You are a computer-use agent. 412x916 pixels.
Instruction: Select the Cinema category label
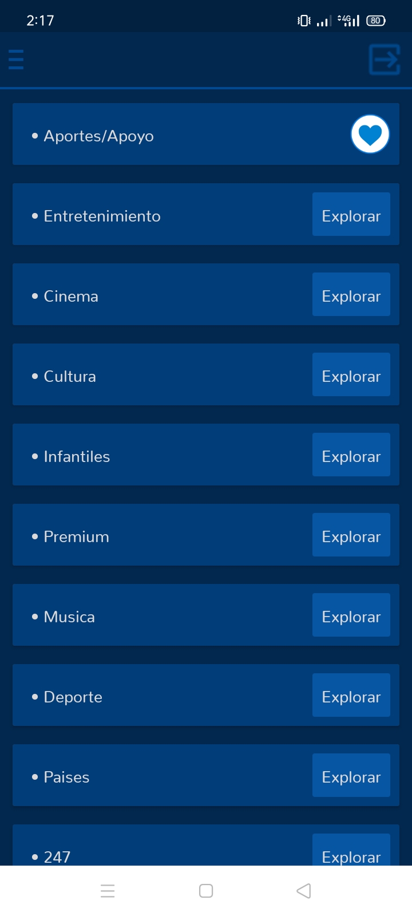click(71, 297)
